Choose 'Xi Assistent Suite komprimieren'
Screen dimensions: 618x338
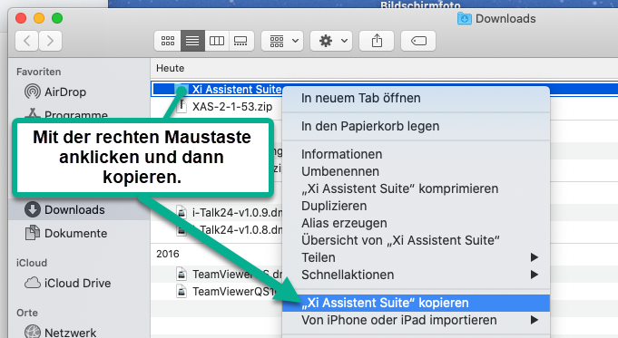(x=416, y=188)
